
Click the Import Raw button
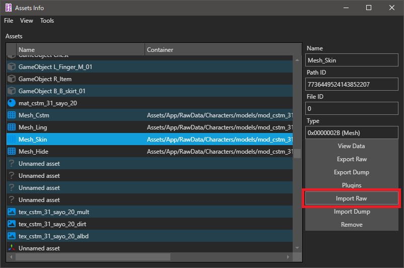tap(352, 198)
